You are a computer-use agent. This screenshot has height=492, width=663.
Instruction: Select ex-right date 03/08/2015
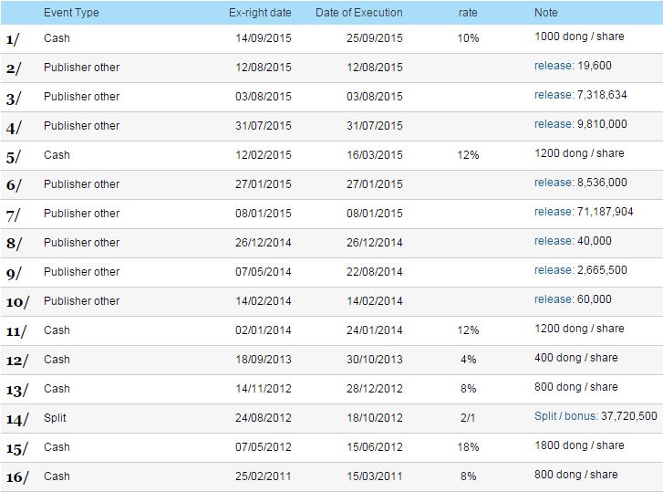coord(264,97)
